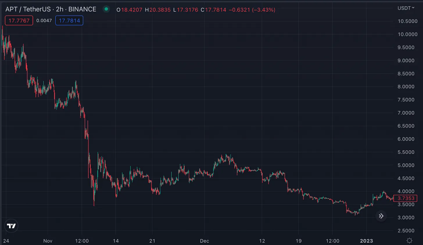Click the L 17.3176 low value
The width and height of the screenshot is (423, 245).
[185, 10]
